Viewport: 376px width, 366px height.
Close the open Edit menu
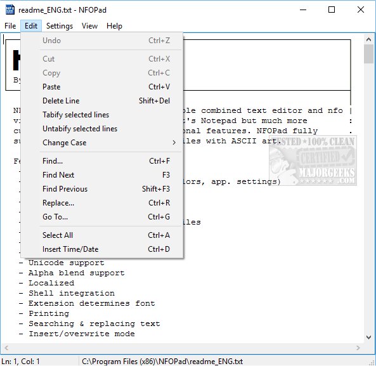coord(31,26)
